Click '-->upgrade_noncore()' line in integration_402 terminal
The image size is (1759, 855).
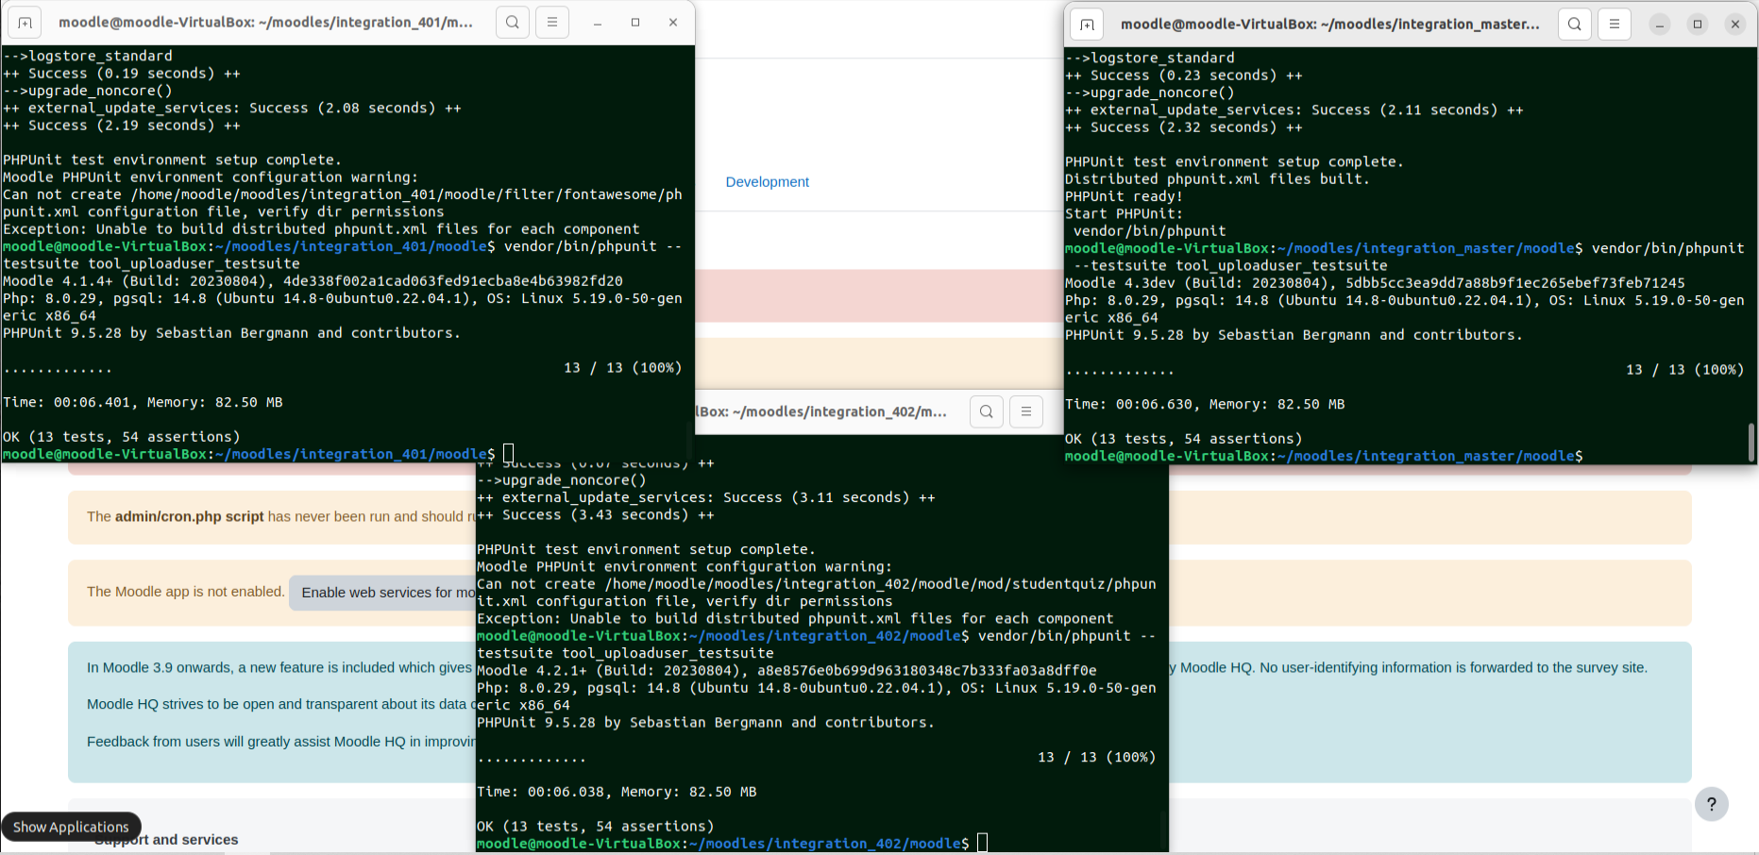pyautogui.click(x=562, y=480)
